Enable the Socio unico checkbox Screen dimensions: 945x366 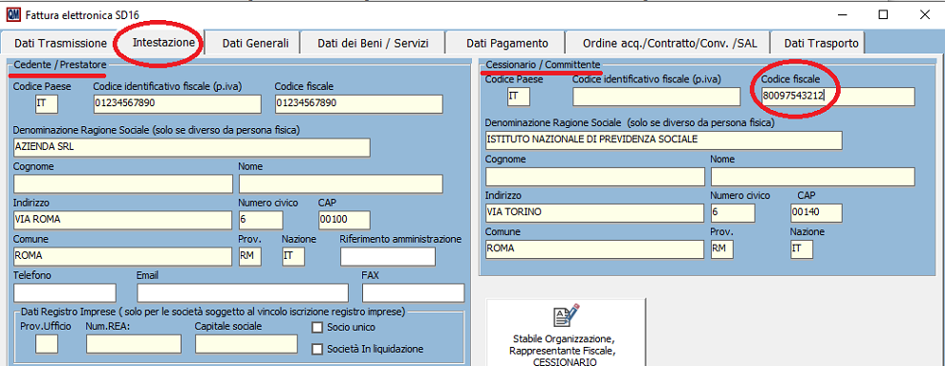pyautogui.click(x=317, y=328)
